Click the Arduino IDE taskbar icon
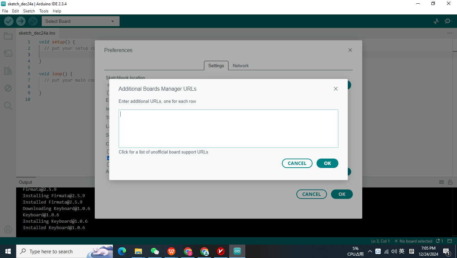 pyautogui.click(x=237, y=251)
